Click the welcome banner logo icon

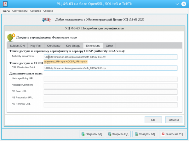pyautogui.click(x=47, y=20)
